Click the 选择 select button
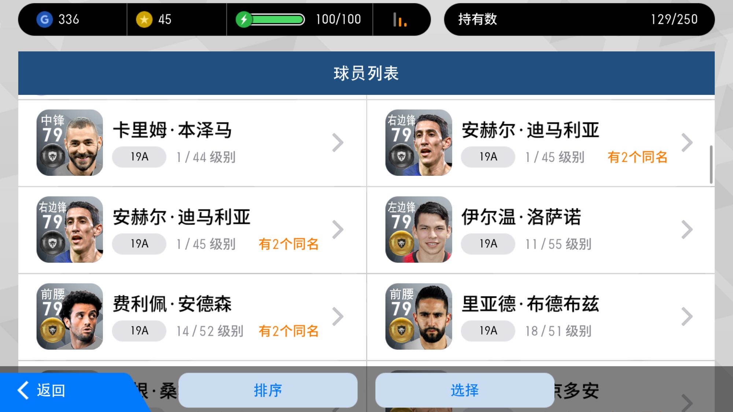This screenshot has height=412, width=733. click(465, 390)
